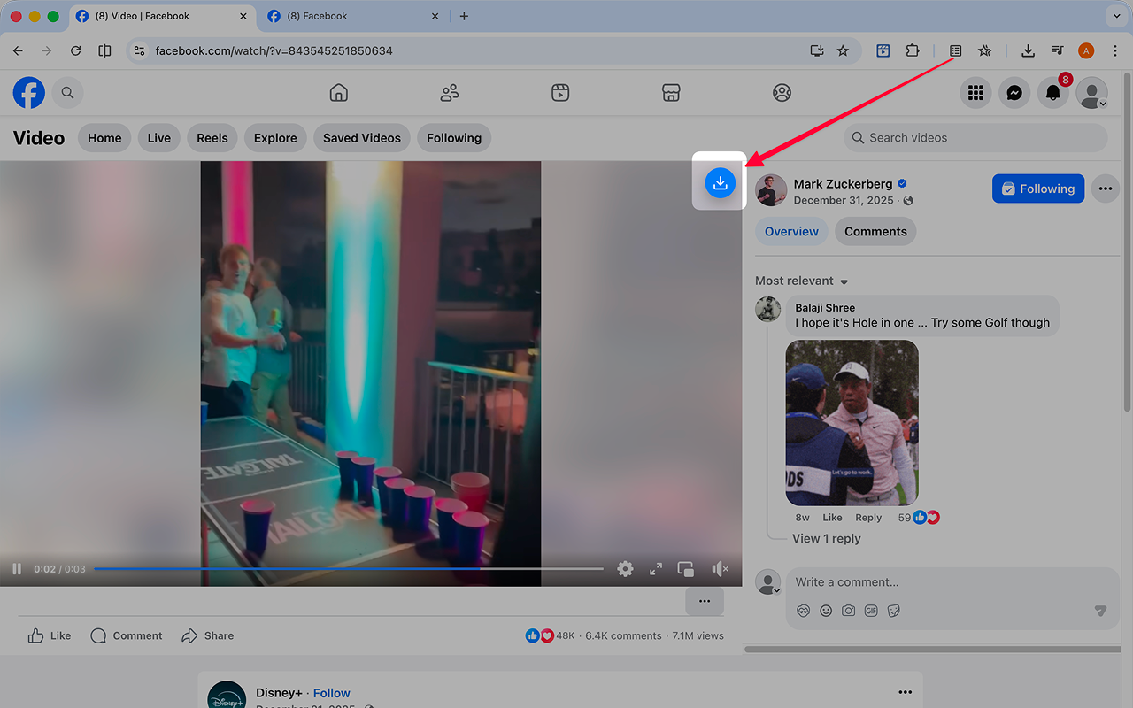
Task: Open browser downloads
Action: (x=1028, y=51)
